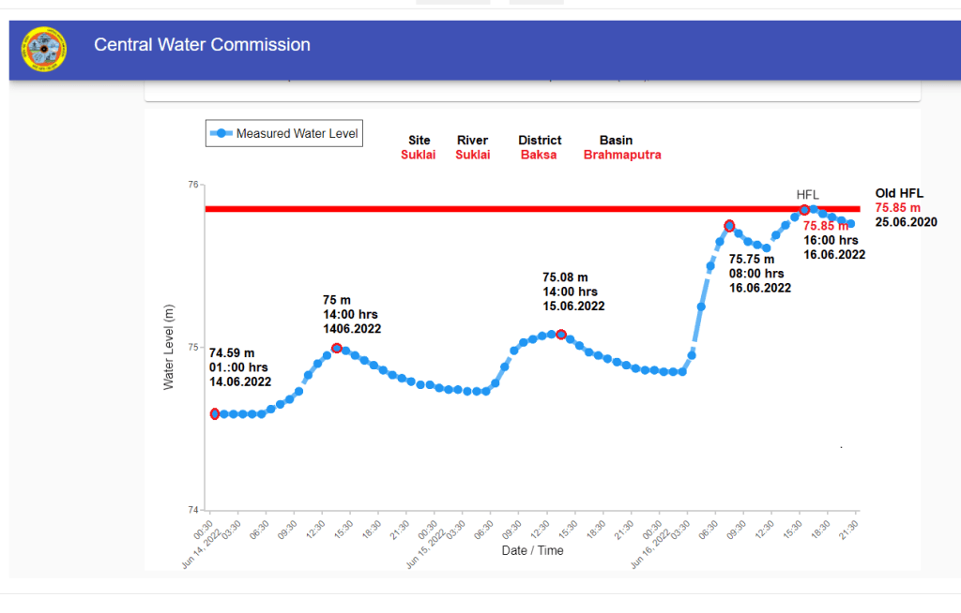Click the Central Water Commission logo
961x613 pixels.
(x=44, y=51)
